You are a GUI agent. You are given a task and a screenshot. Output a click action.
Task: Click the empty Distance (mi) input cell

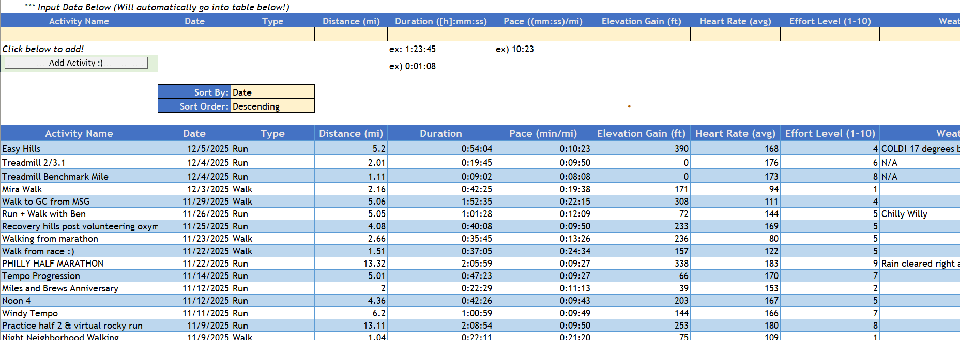(x=351, y=34)
